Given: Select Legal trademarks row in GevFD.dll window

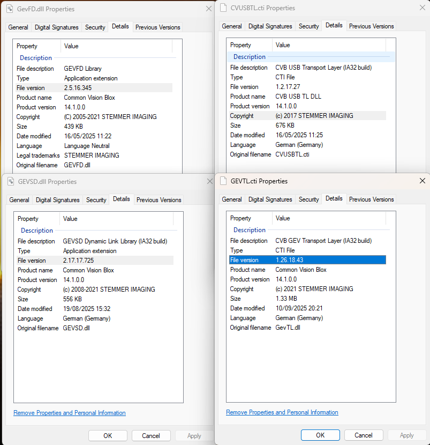Looking at the screenshot, I should (x=94, y=155).
